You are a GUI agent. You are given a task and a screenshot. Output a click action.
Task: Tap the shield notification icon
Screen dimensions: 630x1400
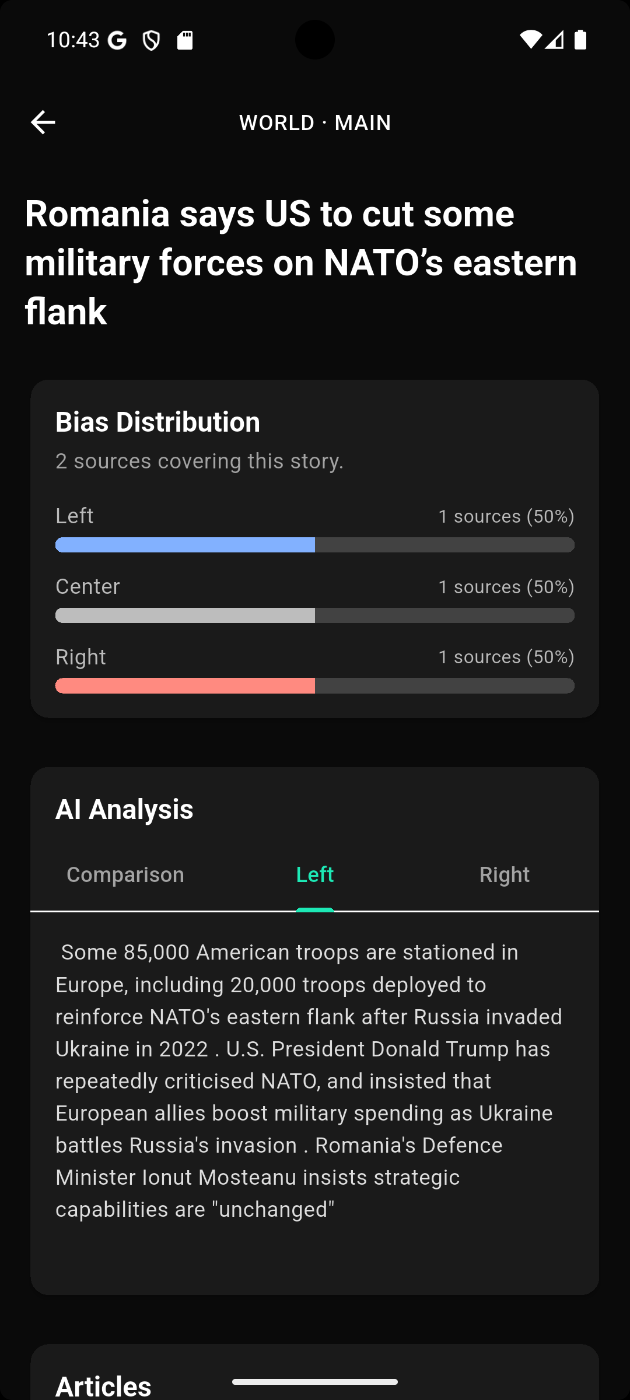tap(151, 40)
